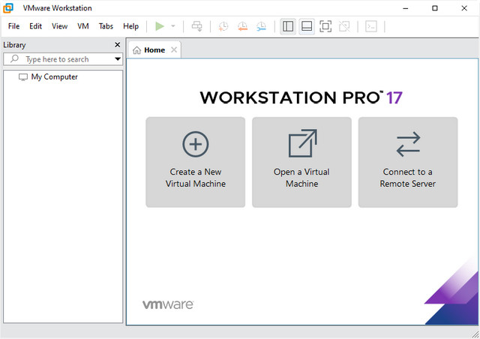Toggle the library sidebar view
Screen dimensions: 480x339
288,26
